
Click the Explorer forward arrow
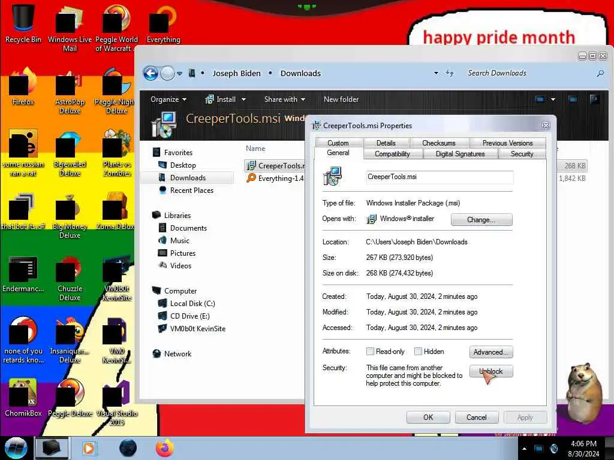[x=168, y=73]
